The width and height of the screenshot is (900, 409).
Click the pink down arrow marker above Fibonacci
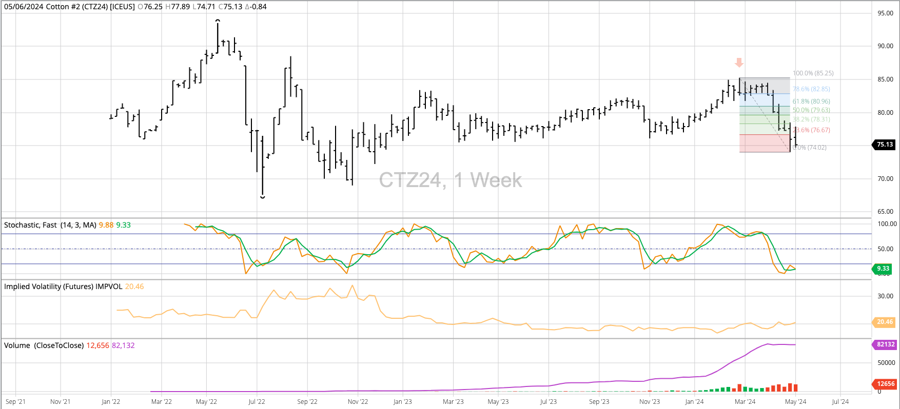tap(739, 63)
